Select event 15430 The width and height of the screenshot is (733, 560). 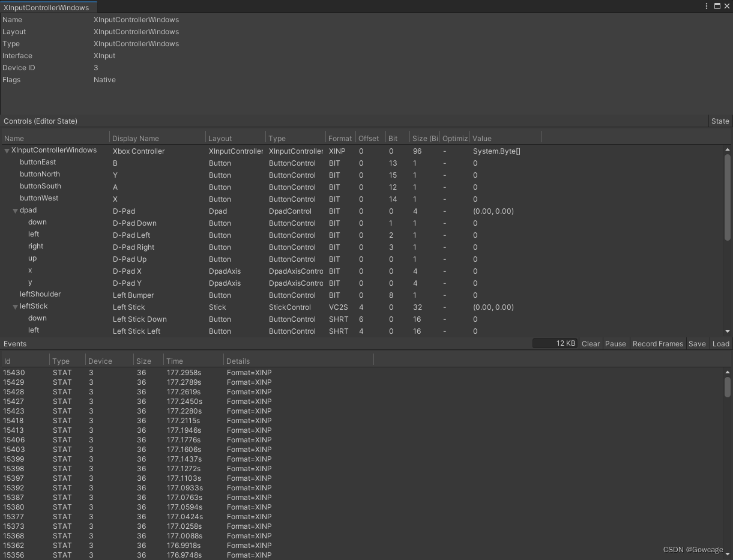(363, 373)
